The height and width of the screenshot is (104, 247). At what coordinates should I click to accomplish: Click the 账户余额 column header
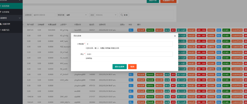coord(30,25)
